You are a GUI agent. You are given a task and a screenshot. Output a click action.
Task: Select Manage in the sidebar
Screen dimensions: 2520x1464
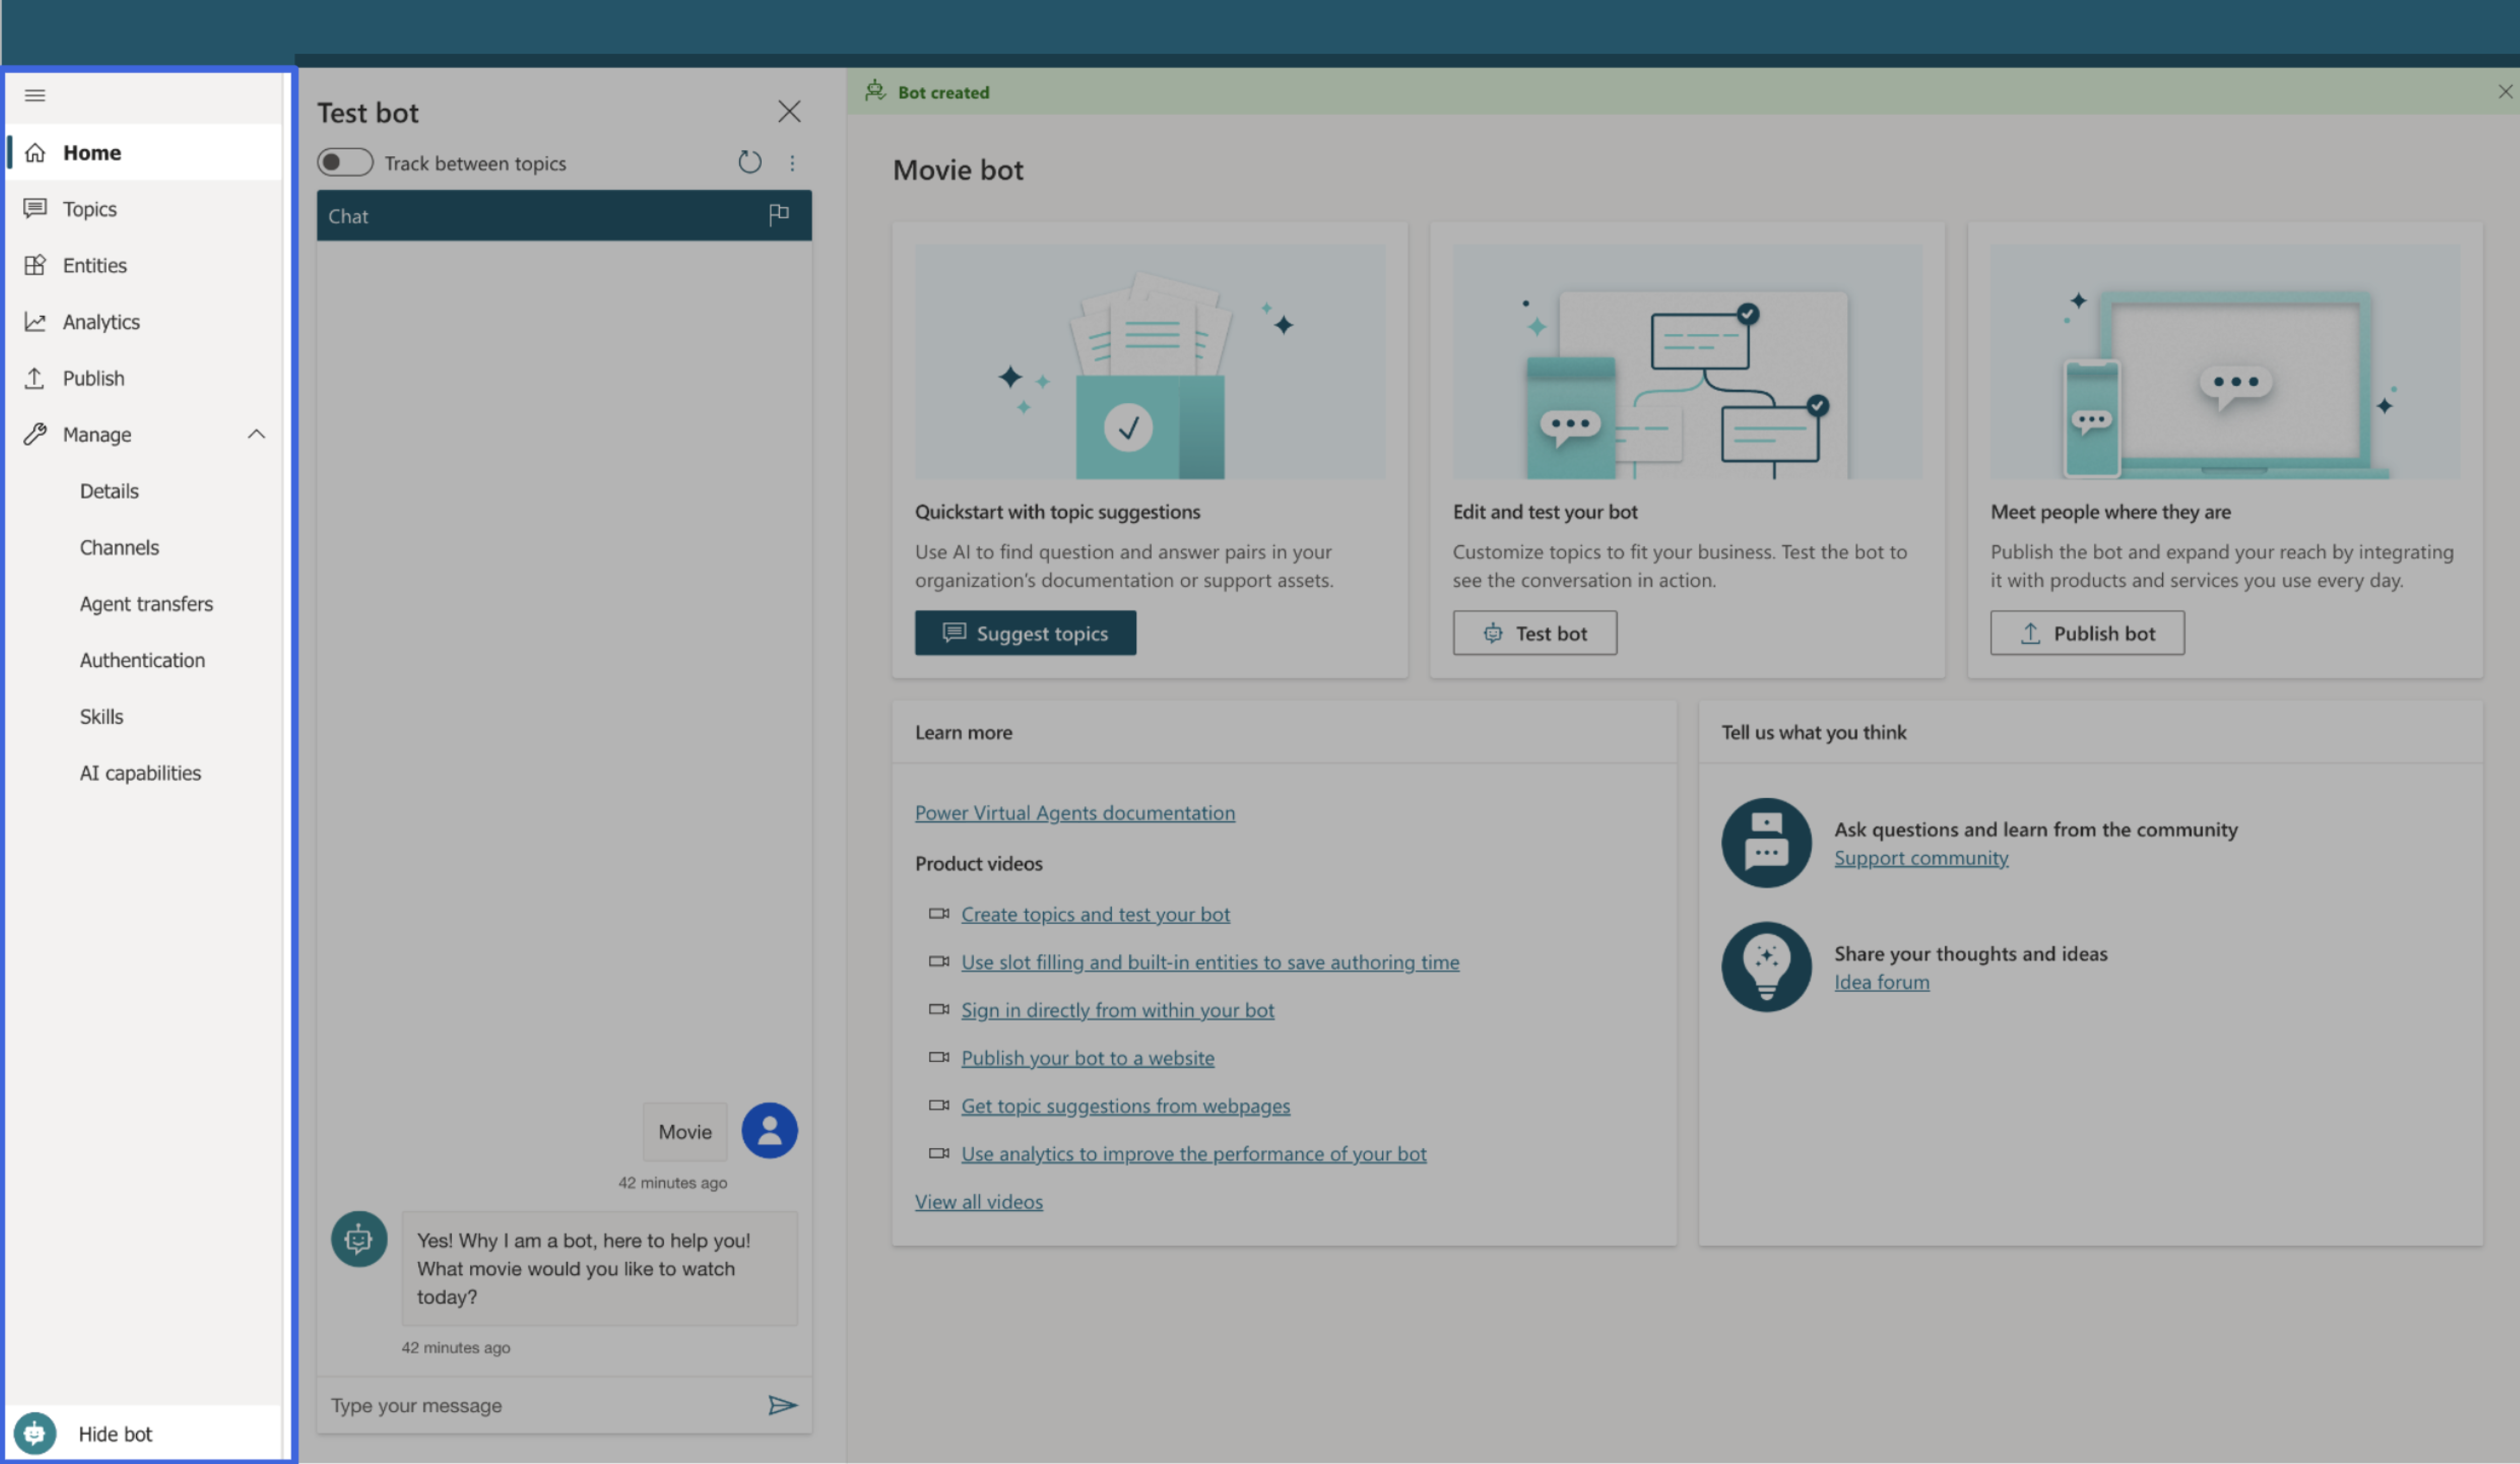tap(144, 434)
